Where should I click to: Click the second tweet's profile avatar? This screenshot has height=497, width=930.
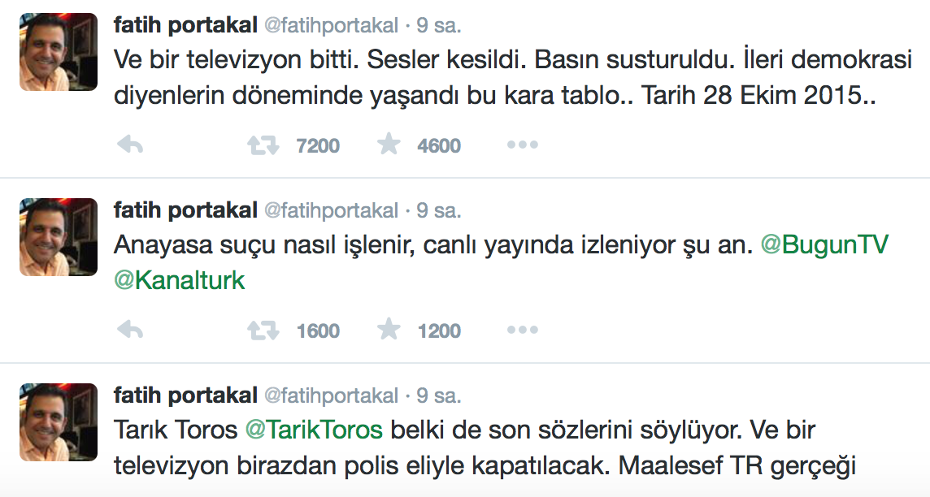tap(47, 238)
